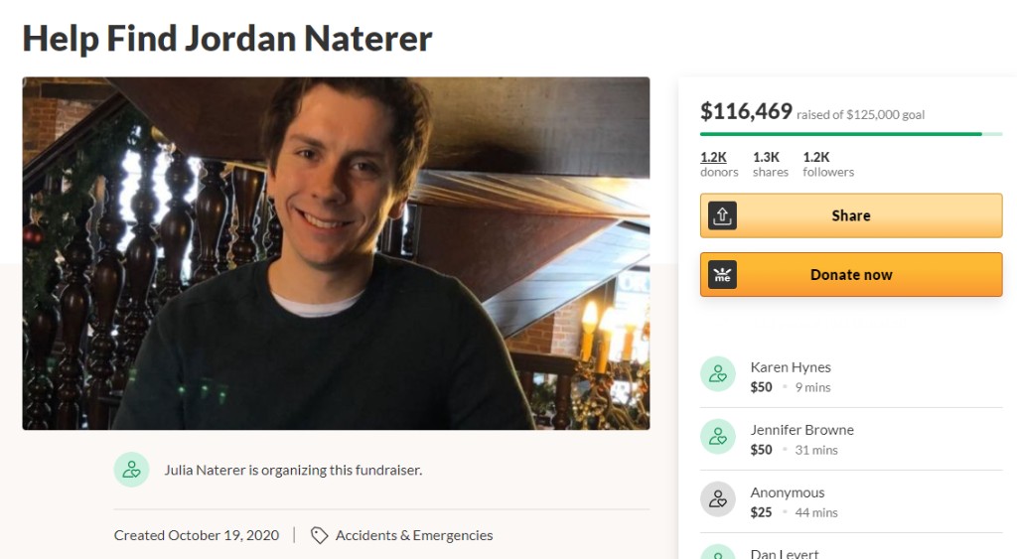
Task: Click Jennifer Browne donor name
Action: tap(801, 429)
